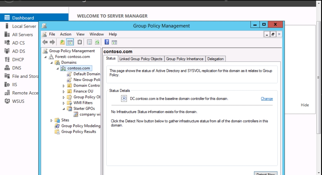The width and height of the screenshot is (322, 175).
Task: Click the Detect Now button
Action: (265, 173)
